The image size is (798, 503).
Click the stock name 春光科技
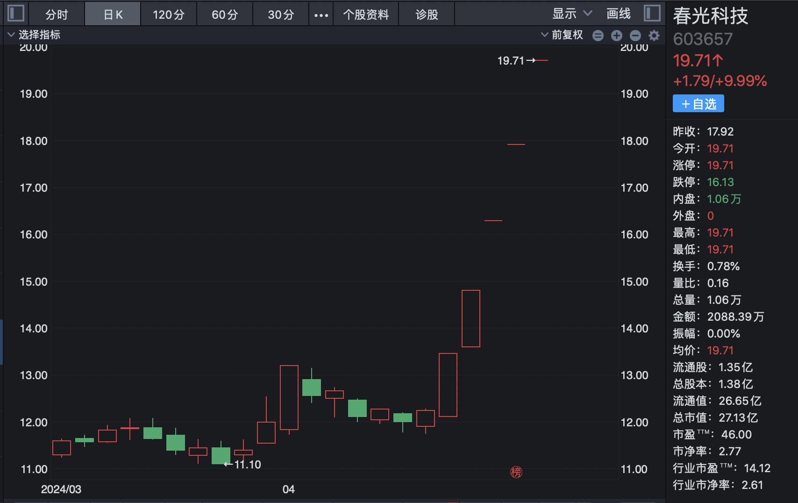click(x=710, y=16)
